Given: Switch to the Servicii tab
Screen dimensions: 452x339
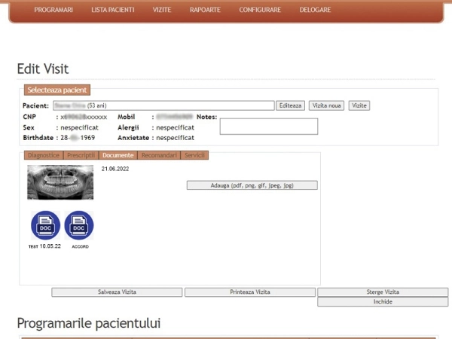Looking at the screenshot, I should (x=194, y=155).
